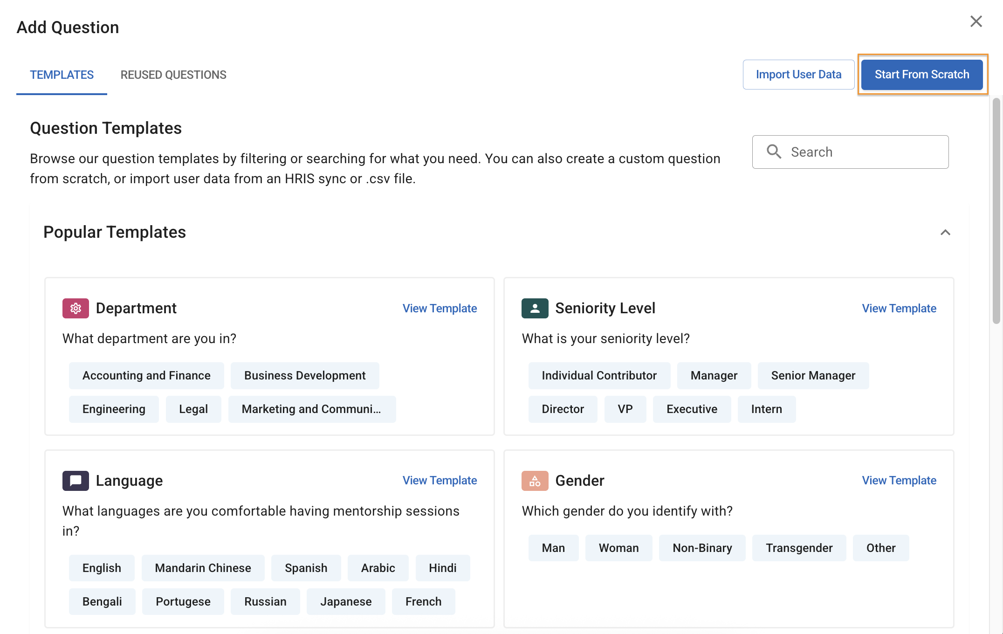The image size is (1003, 634).
Task: Click the Language chat bubble icon
Action: click(76, 481)
